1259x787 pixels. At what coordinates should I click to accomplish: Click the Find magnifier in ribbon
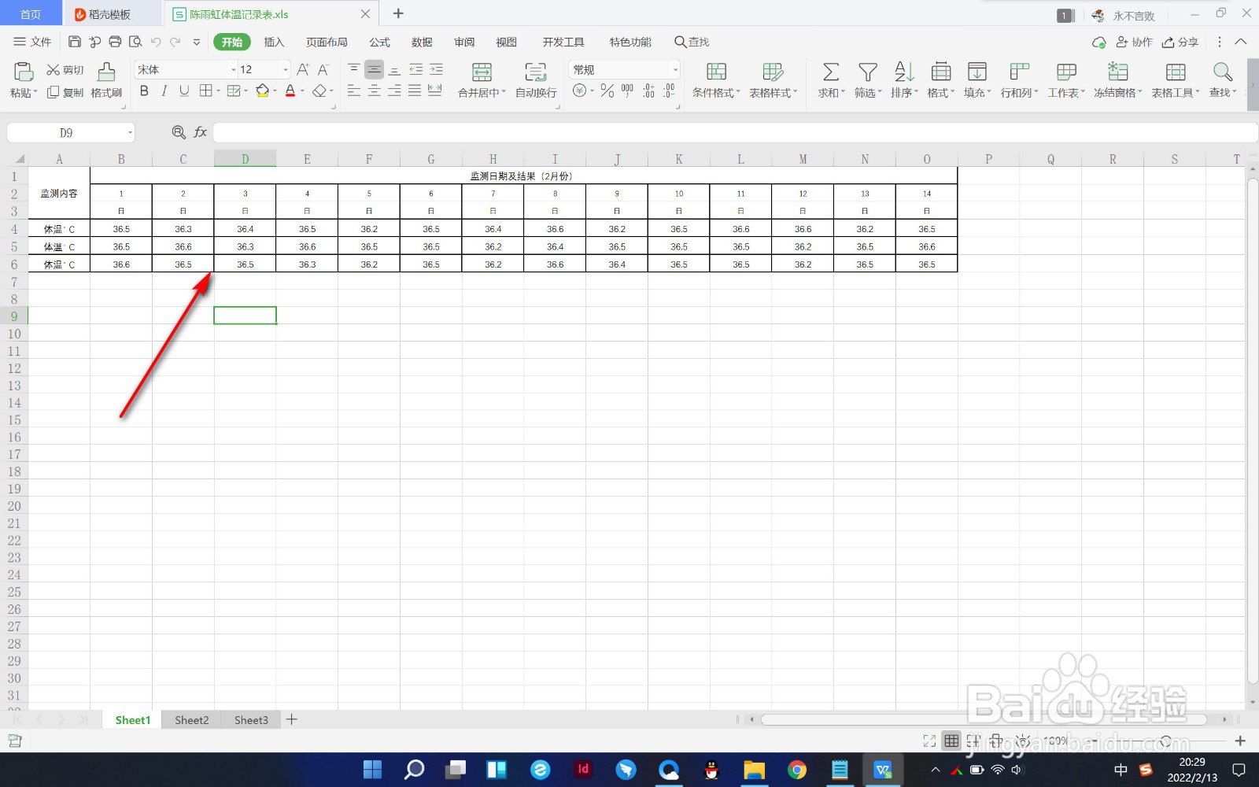1222,72
